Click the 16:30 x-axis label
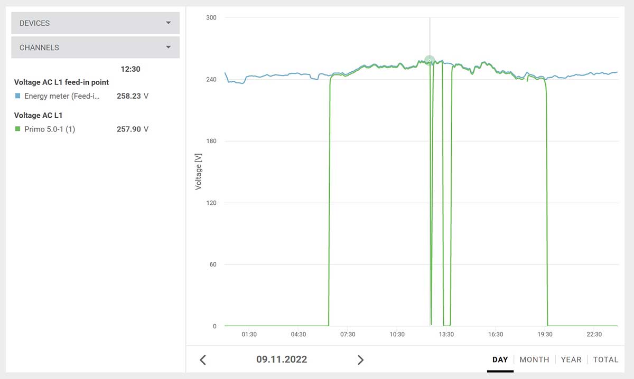The height and width of the screenshot is (379, 634). click(x=496, y=334)
